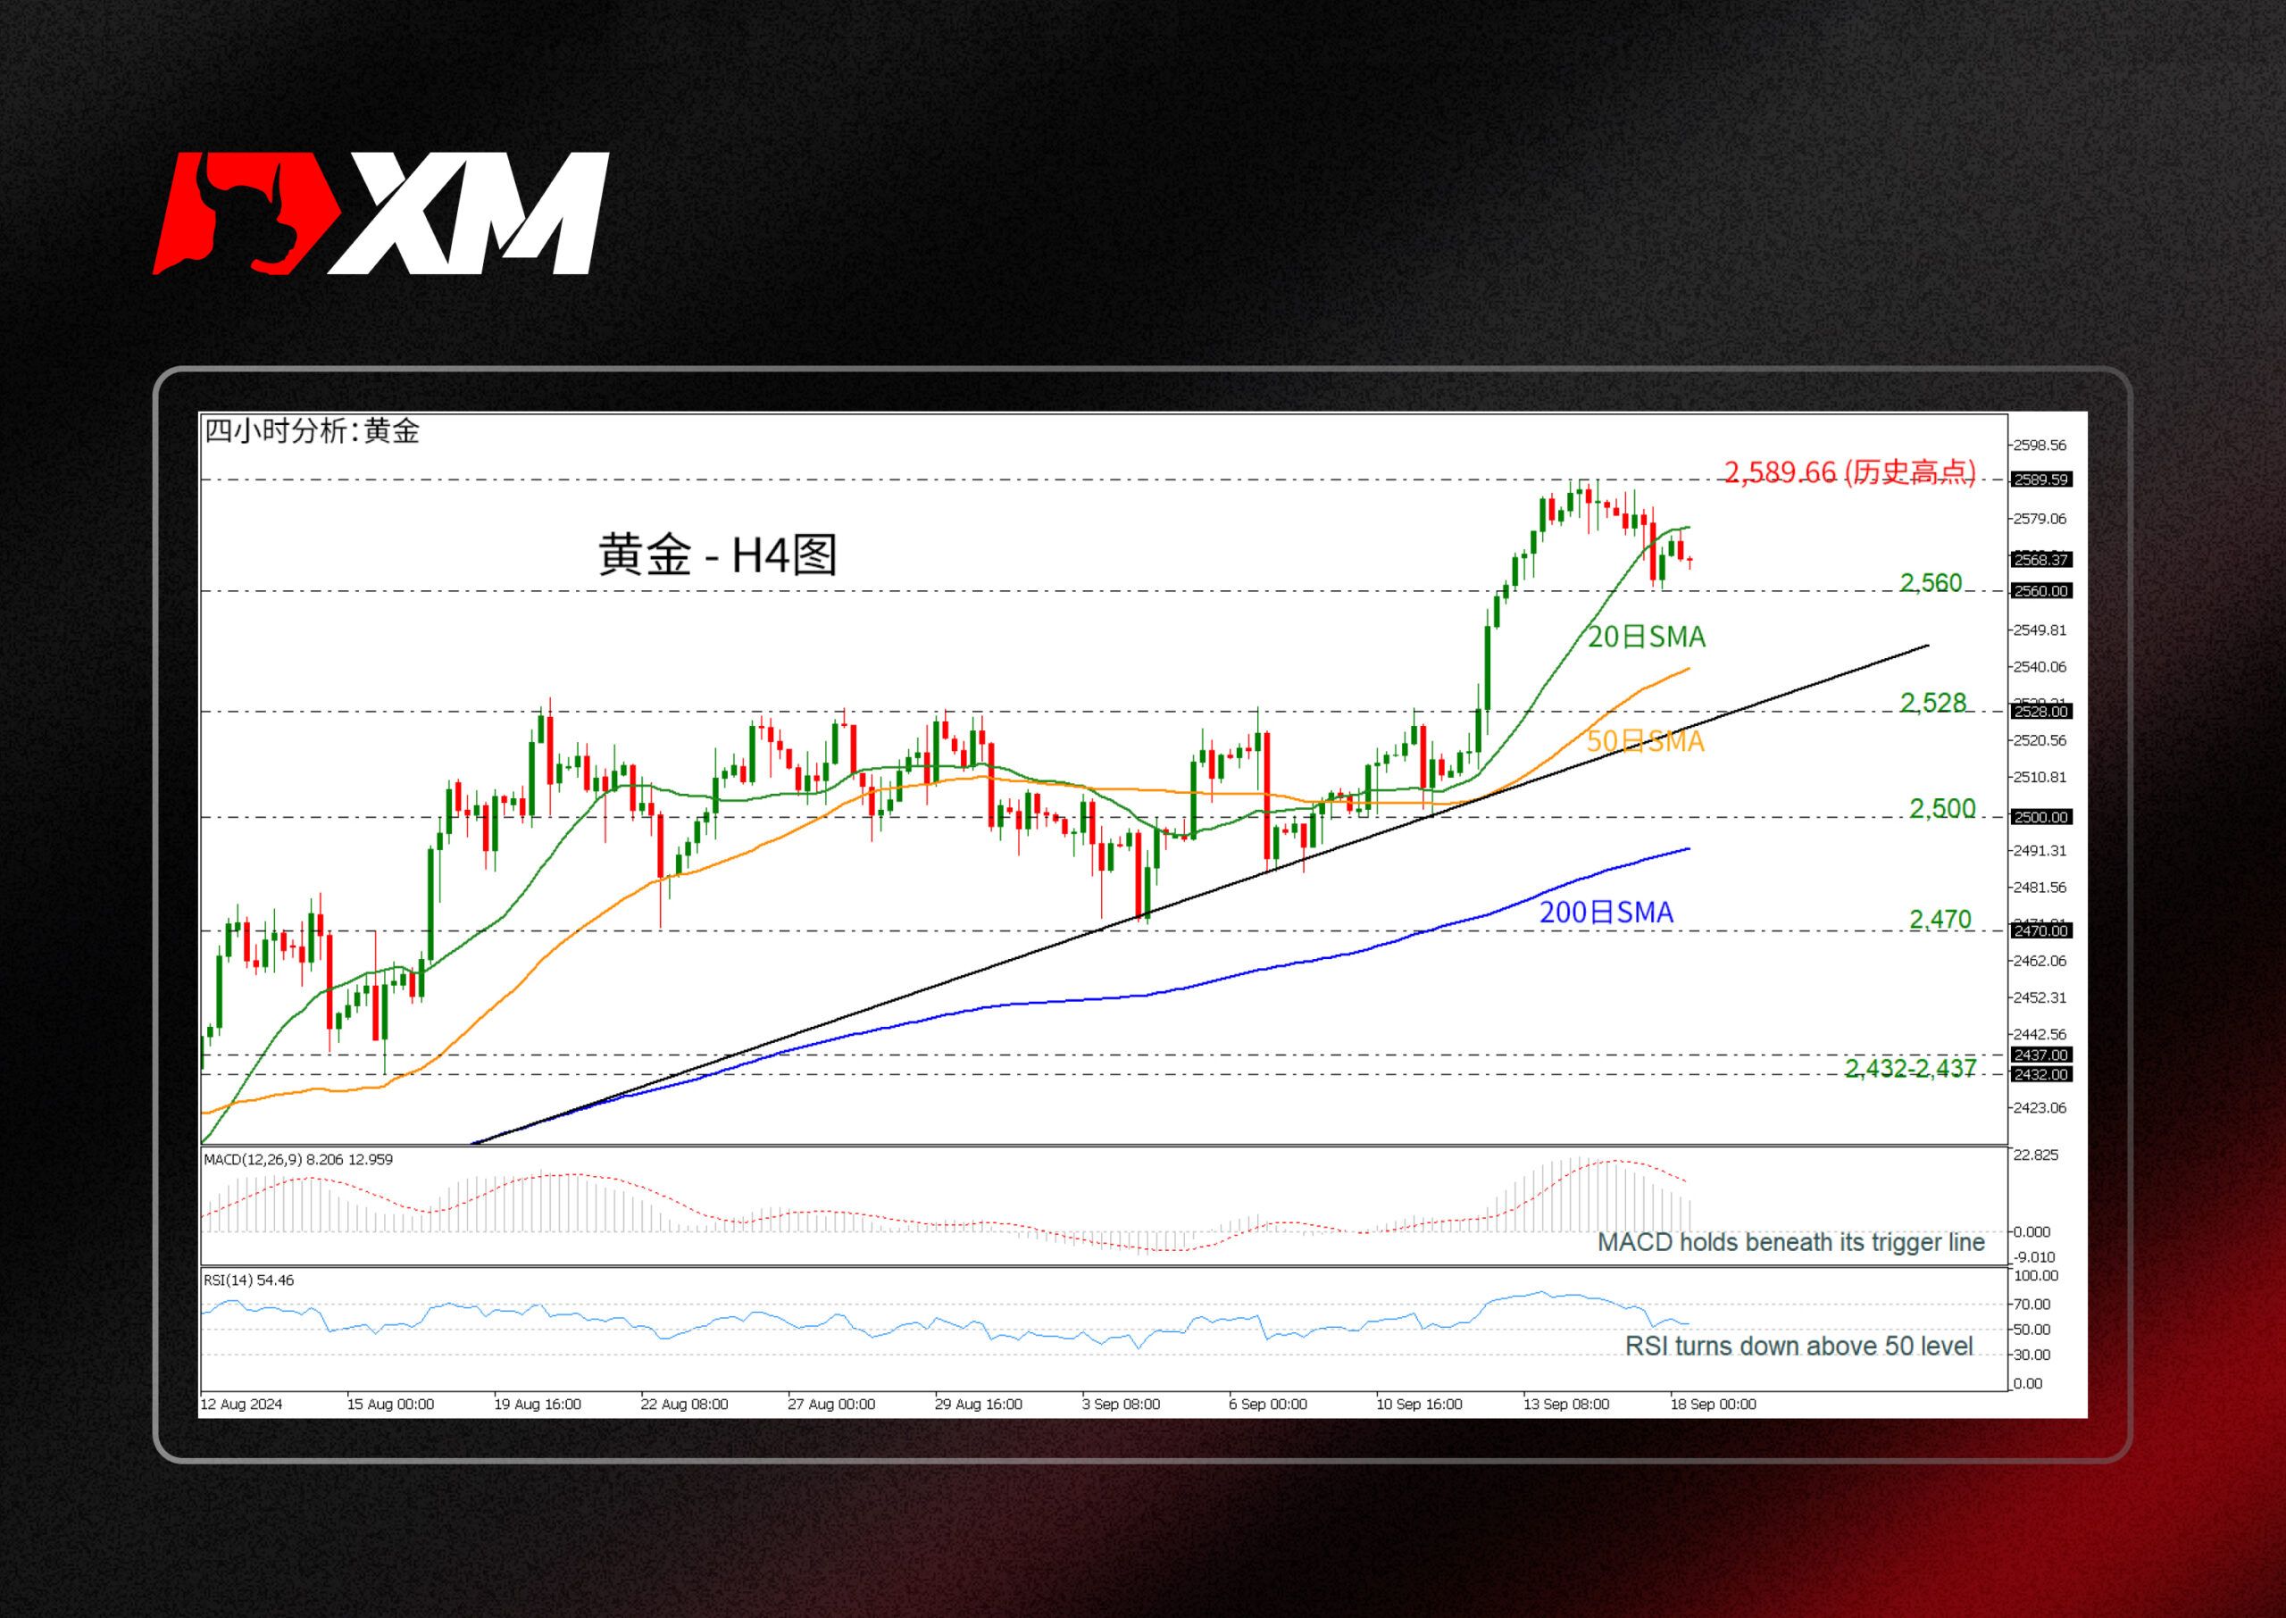Click the 12 Aug 2024 timeline label

(x=244, y=1405)
